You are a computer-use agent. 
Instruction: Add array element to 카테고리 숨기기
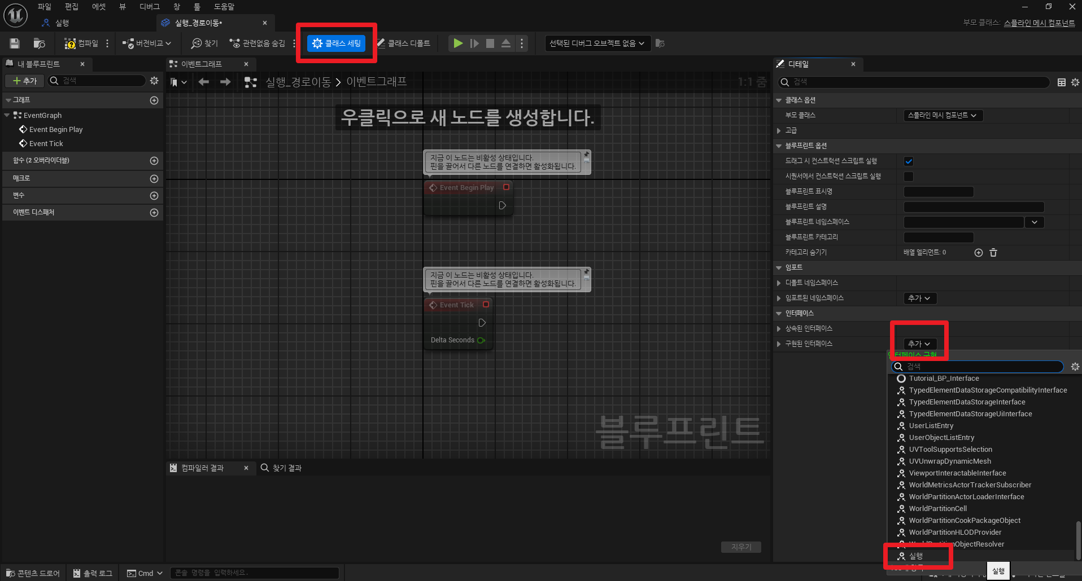(x=979, y=253)
